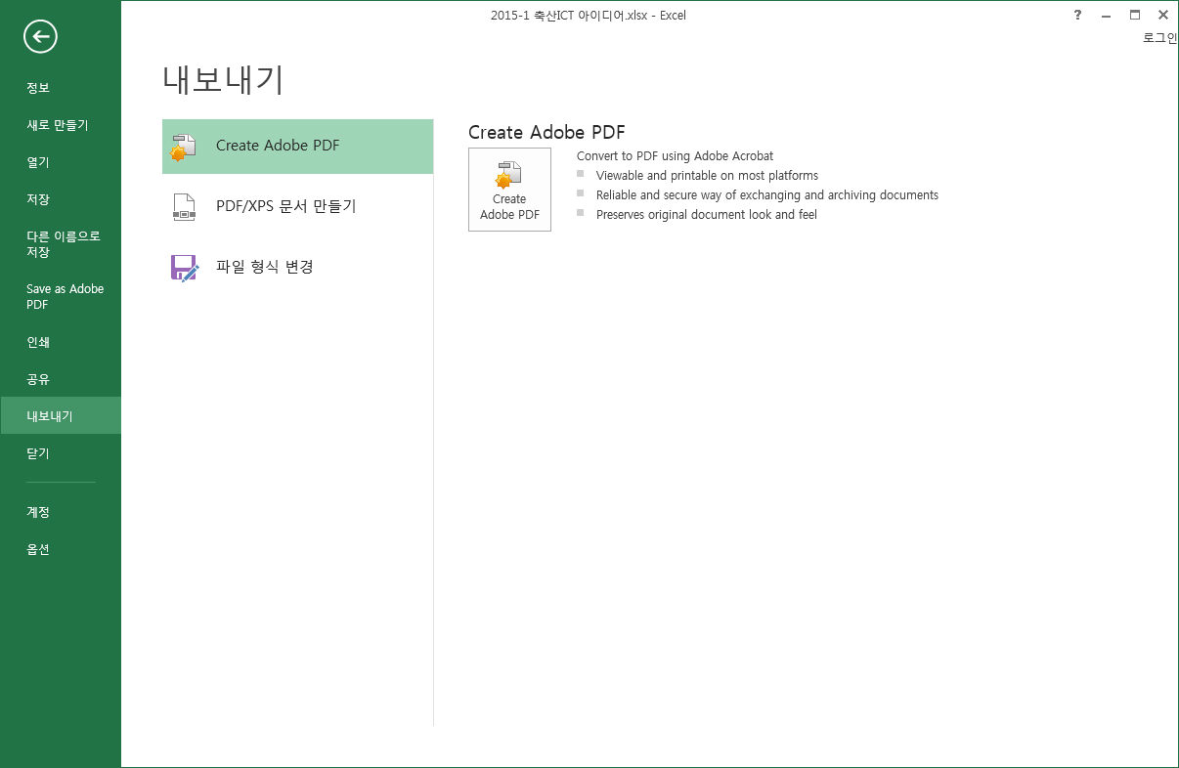1179x768 pixels.
Task: Click the large Create Adobe PDF button
Action: click(509, 190)
